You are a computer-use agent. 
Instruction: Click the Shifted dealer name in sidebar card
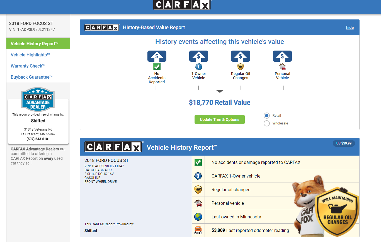38,121
